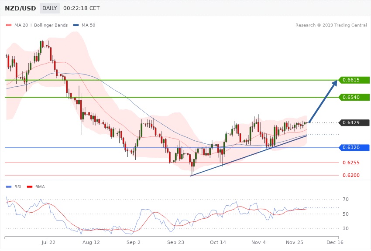Click the red 0.6255 support level label
The width and height of the screenshot is (371, 251).
pyautogui.click(x=351, y=163)
